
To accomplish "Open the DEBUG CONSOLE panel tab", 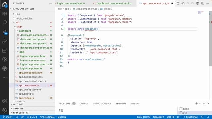I will [x=102, y=103].
